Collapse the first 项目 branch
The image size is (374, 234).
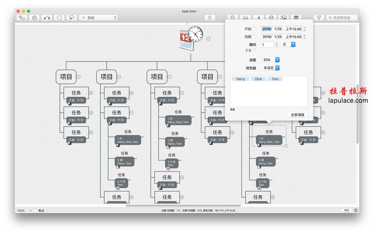pos(79,77)
